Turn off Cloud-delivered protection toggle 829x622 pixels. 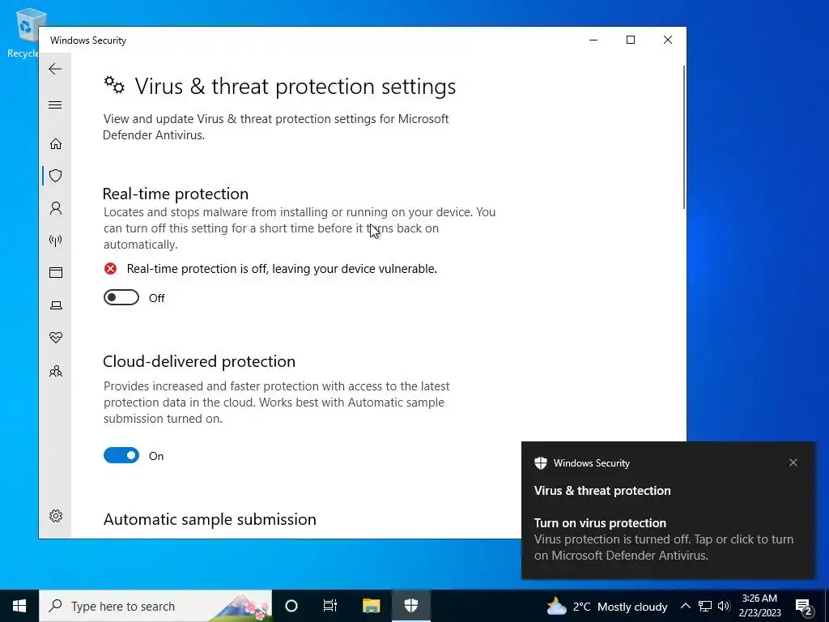point(121,455)
